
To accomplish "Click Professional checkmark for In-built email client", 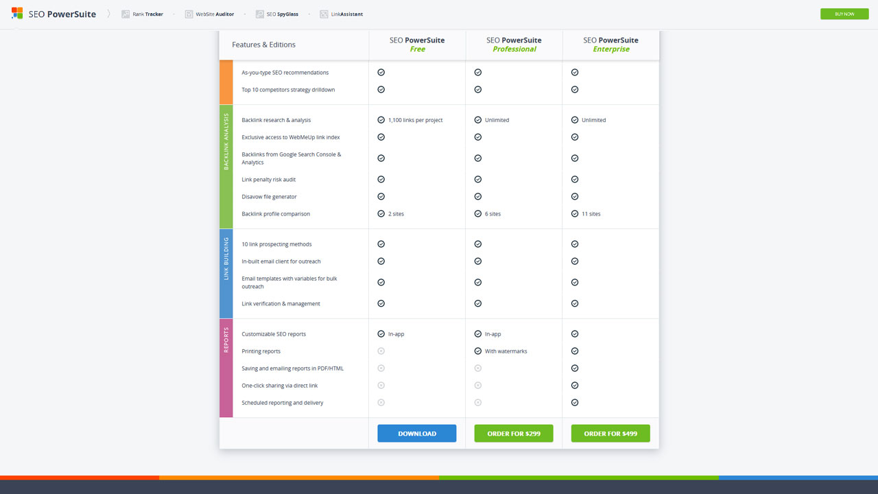I will pyautogui.click(x=478, y=261).
